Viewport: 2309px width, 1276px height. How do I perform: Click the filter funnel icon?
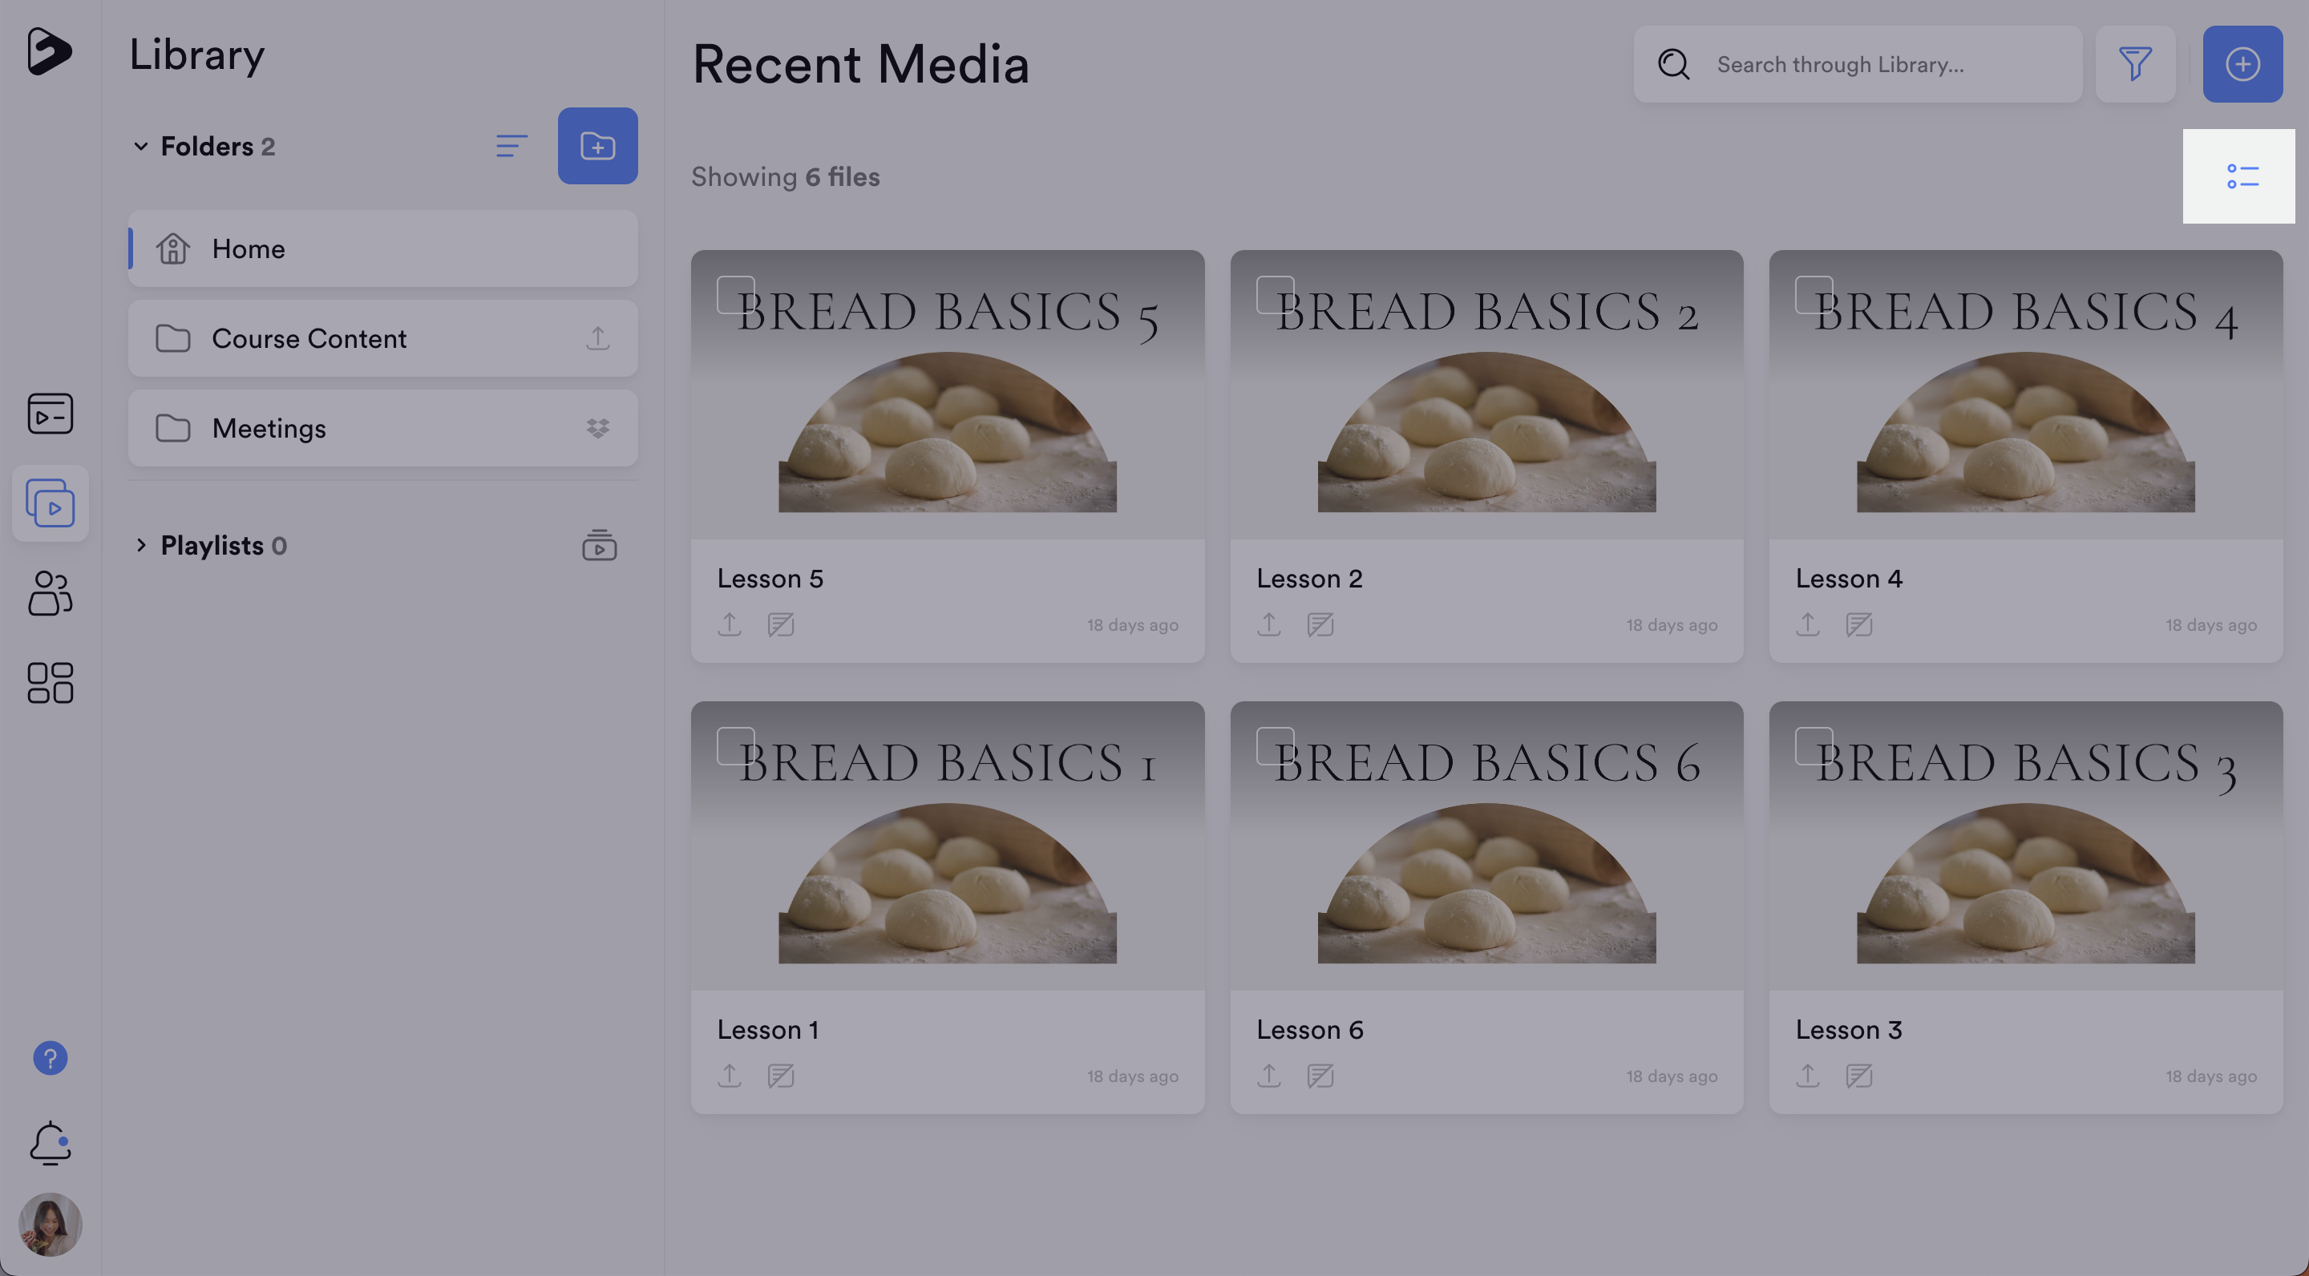pyautogui.click(x=2134, y=63)
